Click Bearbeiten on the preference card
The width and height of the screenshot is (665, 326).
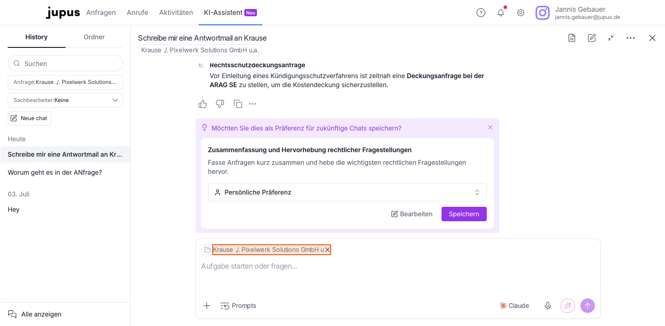tap(412, 214)
